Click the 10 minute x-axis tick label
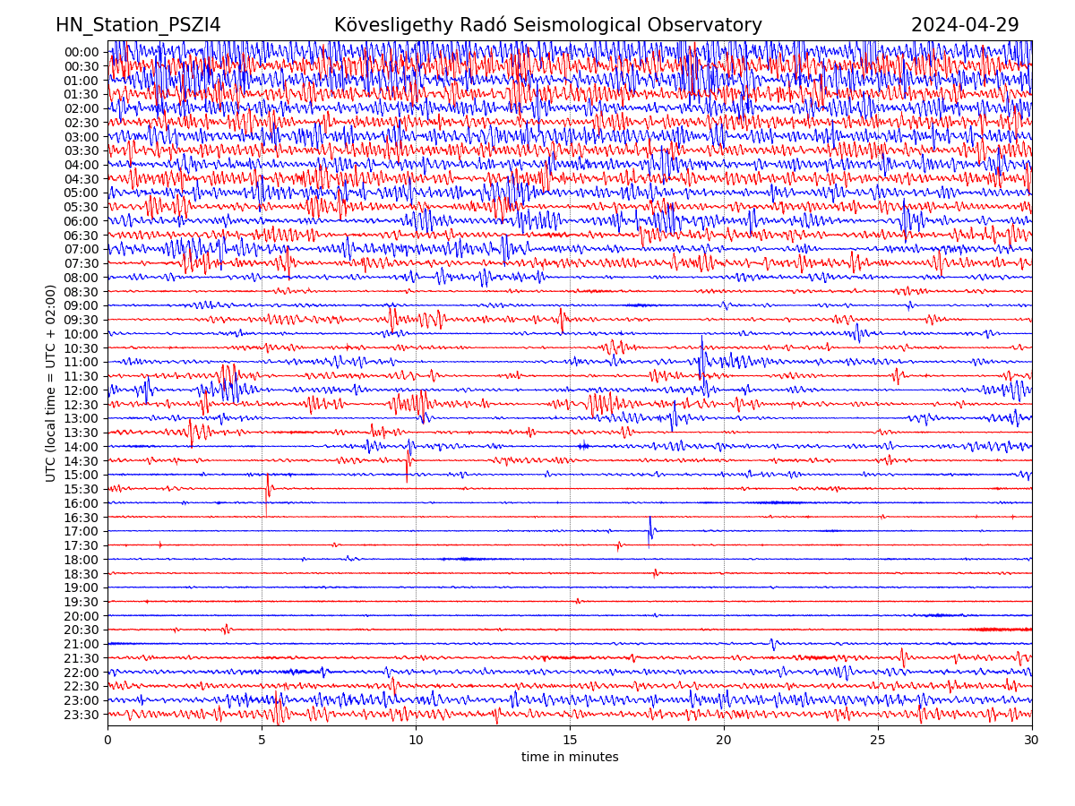 pos(416,741)
